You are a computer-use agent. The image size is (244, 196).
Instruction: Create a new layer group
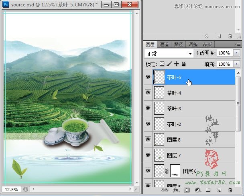click(208, 190)
